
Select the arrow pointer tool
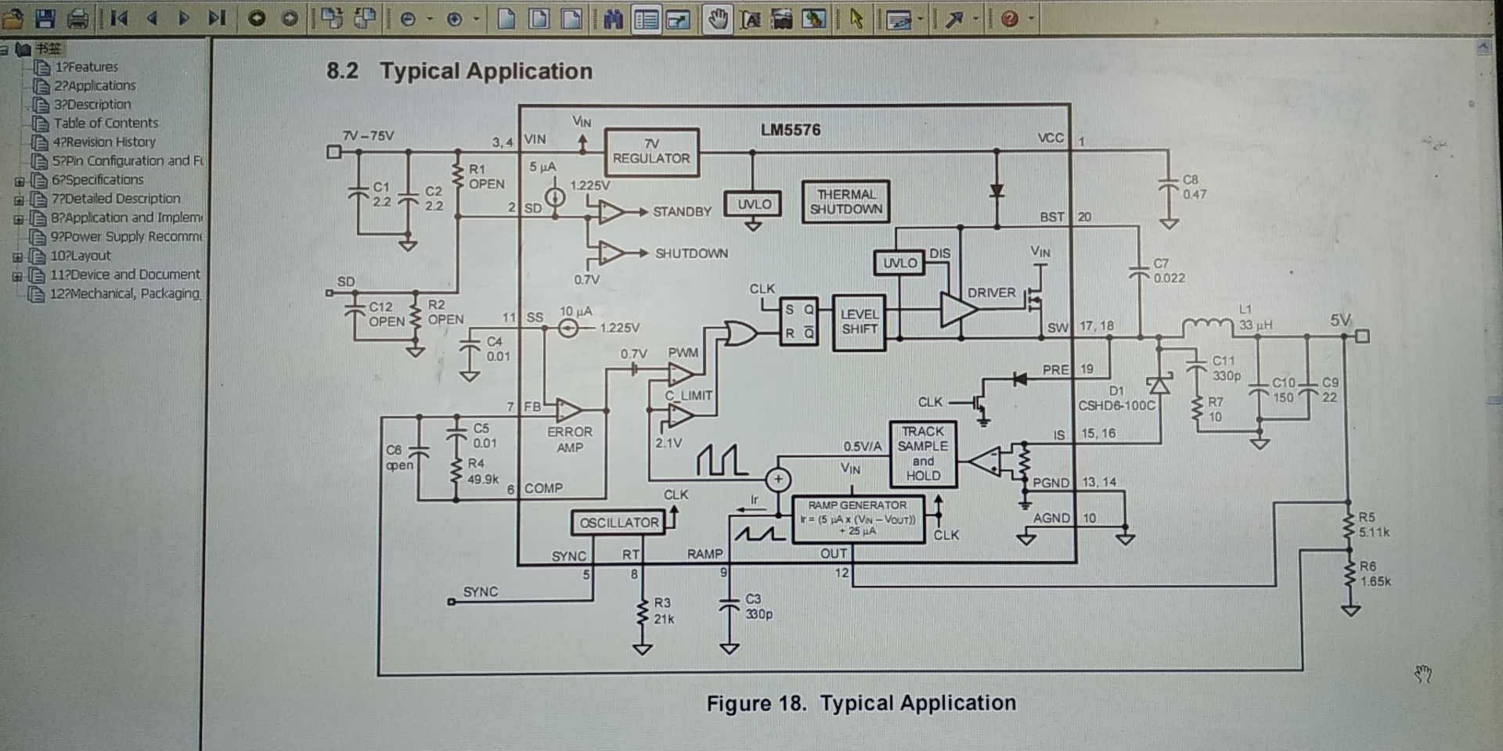[x=856, y=19]
